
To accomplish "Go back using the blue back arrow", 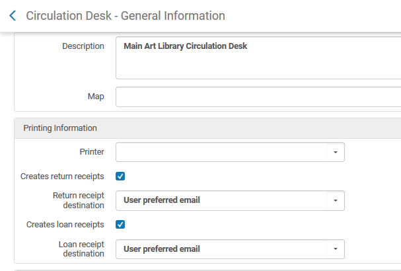I will [x=13, y=16].
